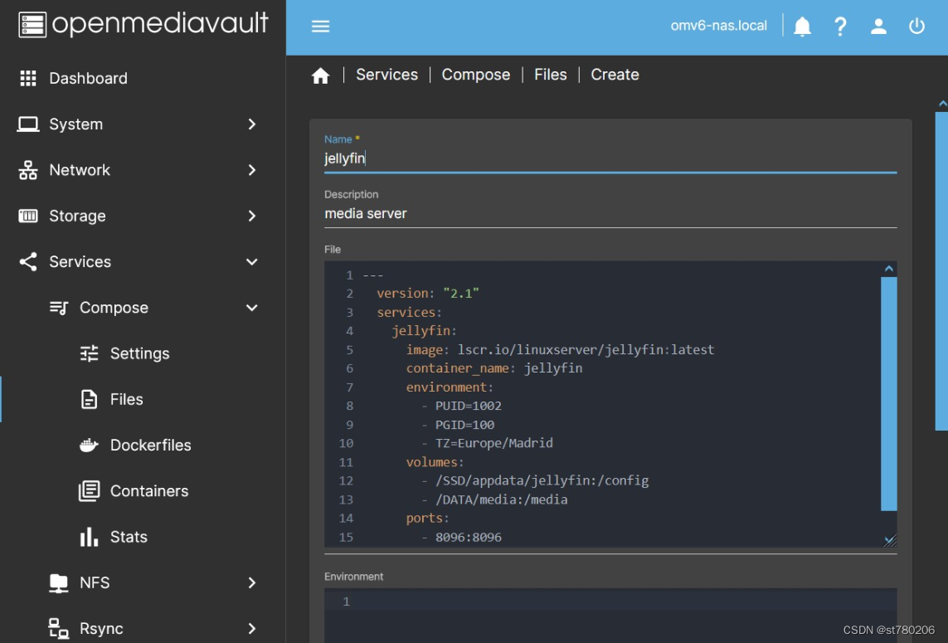Screen dimensions: 948x643
Task: Click the Storage drive icon
Action: pyautogui.click(x=28, y=216)
